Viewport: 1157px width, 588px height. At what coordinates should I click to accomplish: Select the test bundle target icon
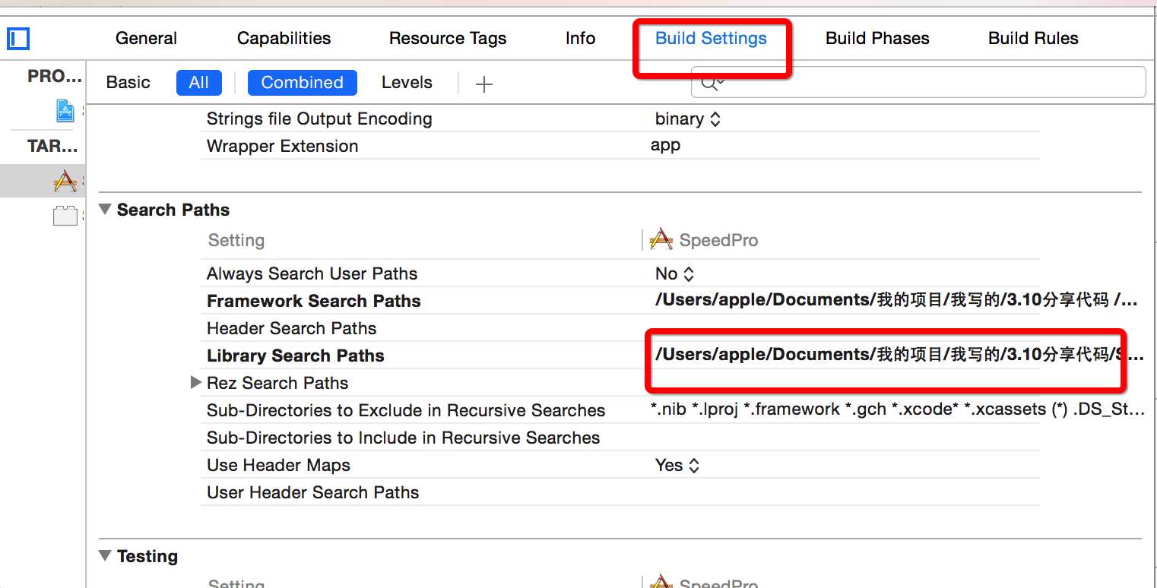65,216
